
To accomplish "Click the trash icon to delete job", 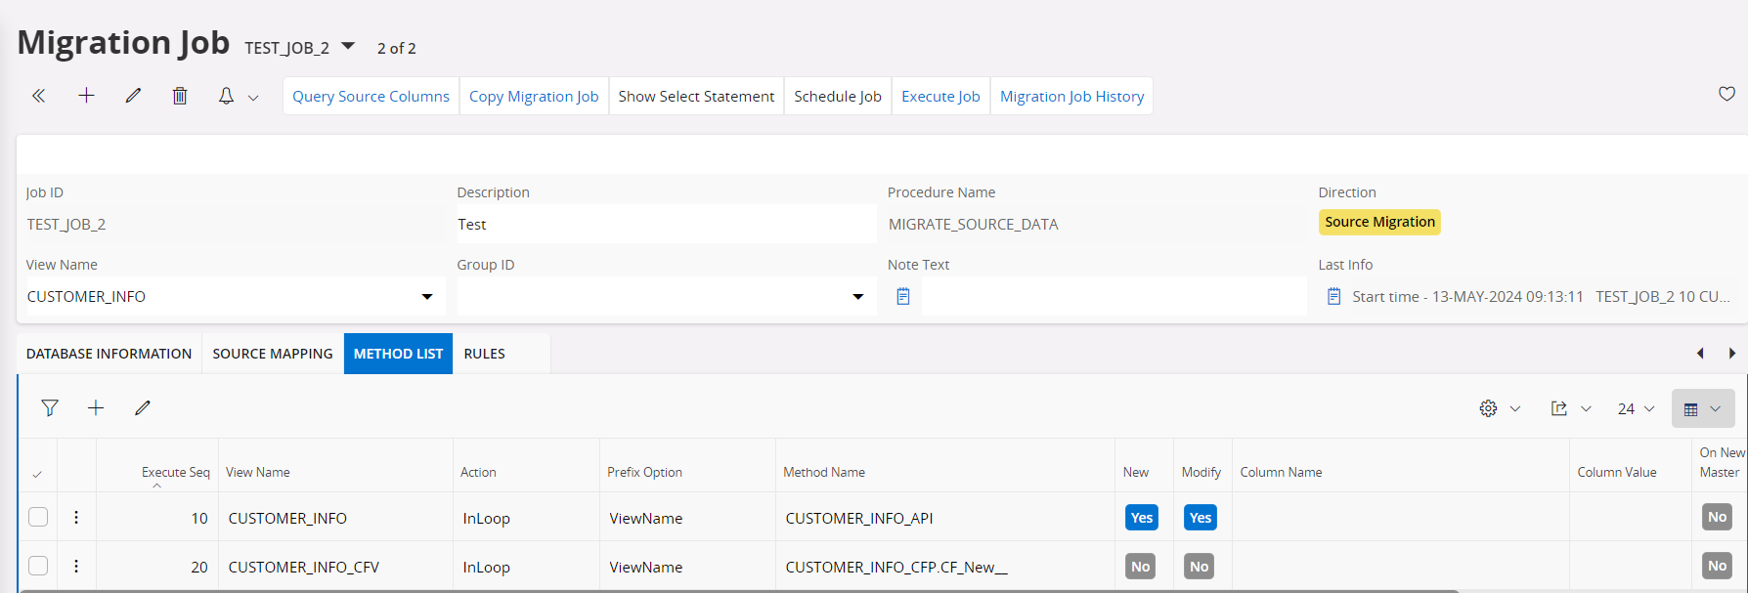I will click(180, 96).
